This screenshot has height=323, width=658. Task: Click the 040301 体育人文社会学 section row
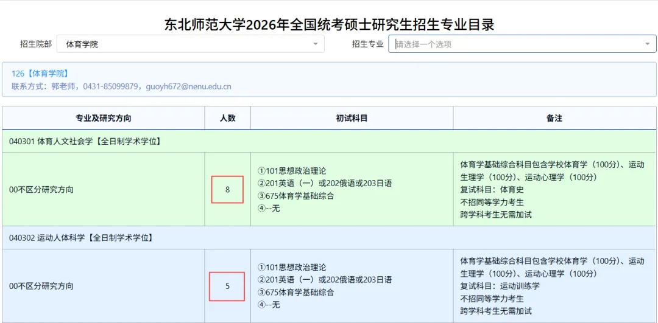[329, 141]
